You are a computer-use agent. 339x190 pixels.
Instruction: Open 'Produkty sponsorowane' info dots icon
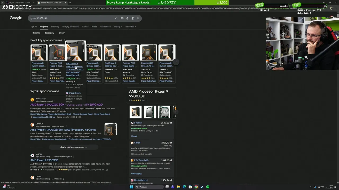coord(64,40)
